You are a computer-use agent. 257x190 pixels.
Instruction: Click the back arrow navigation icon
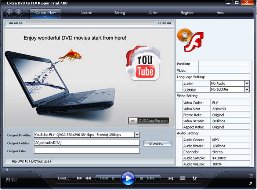point(10,12)
